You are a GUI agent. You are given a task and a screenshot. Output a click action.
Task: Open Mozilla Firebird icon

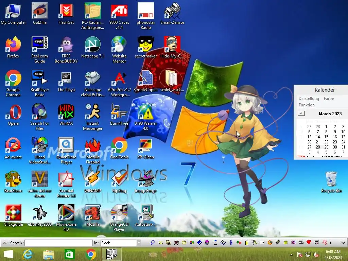pos(92,151)
